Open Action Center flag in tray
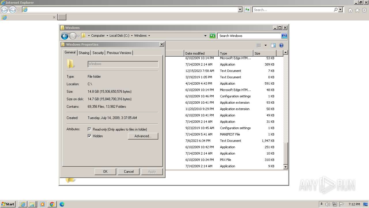Viewport: 369px width, 208px height. point(342,204)
